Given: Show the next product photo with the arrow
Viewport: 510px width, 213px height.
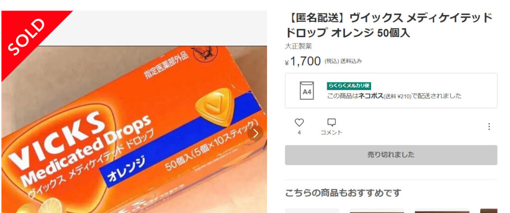Looking at the screenshot, I should click(255, 133).
